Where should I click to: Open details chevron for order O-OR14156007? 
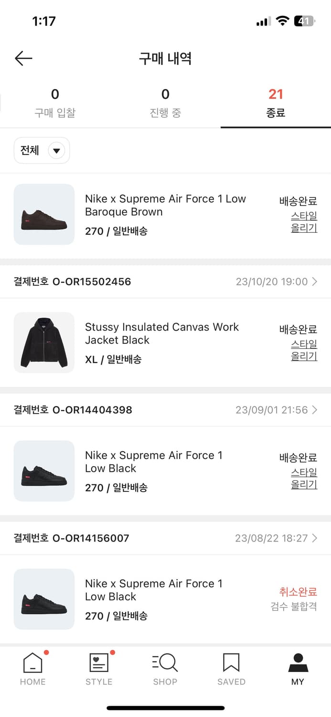tap(314, 538)
